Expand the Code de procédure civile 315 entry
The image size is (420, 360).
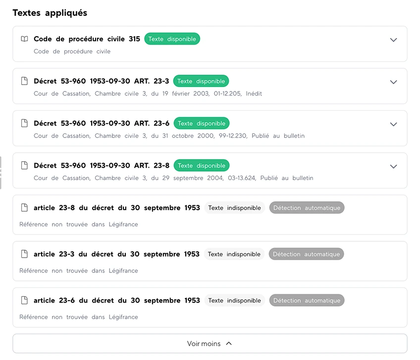[x=393, y=40]
